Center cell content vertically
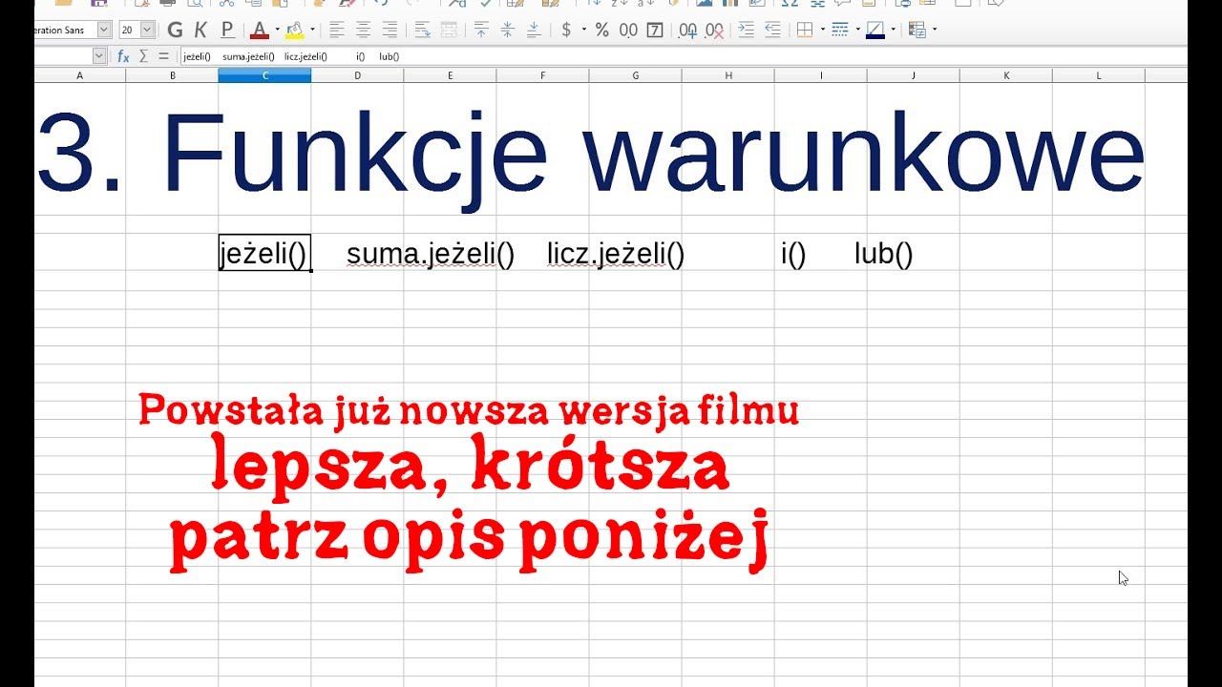1222x687 pixels. 507,30
